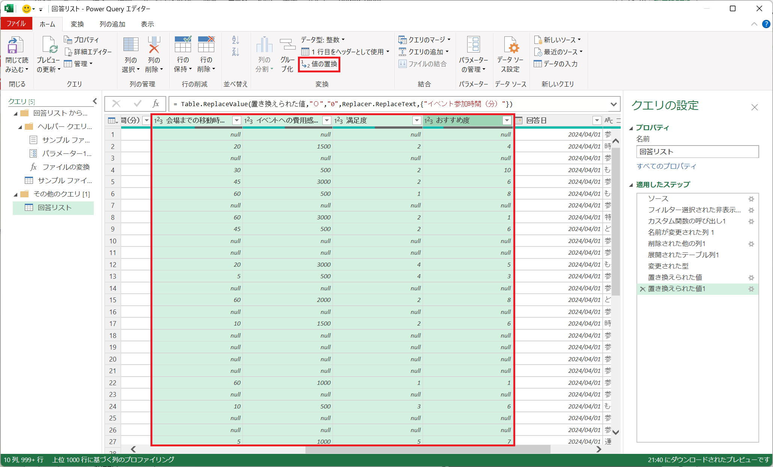The height and width of the screenshot is (467, 773).
Task: Switch to 表示 tab
Action: pyautogui.click(x=147, y=24)
